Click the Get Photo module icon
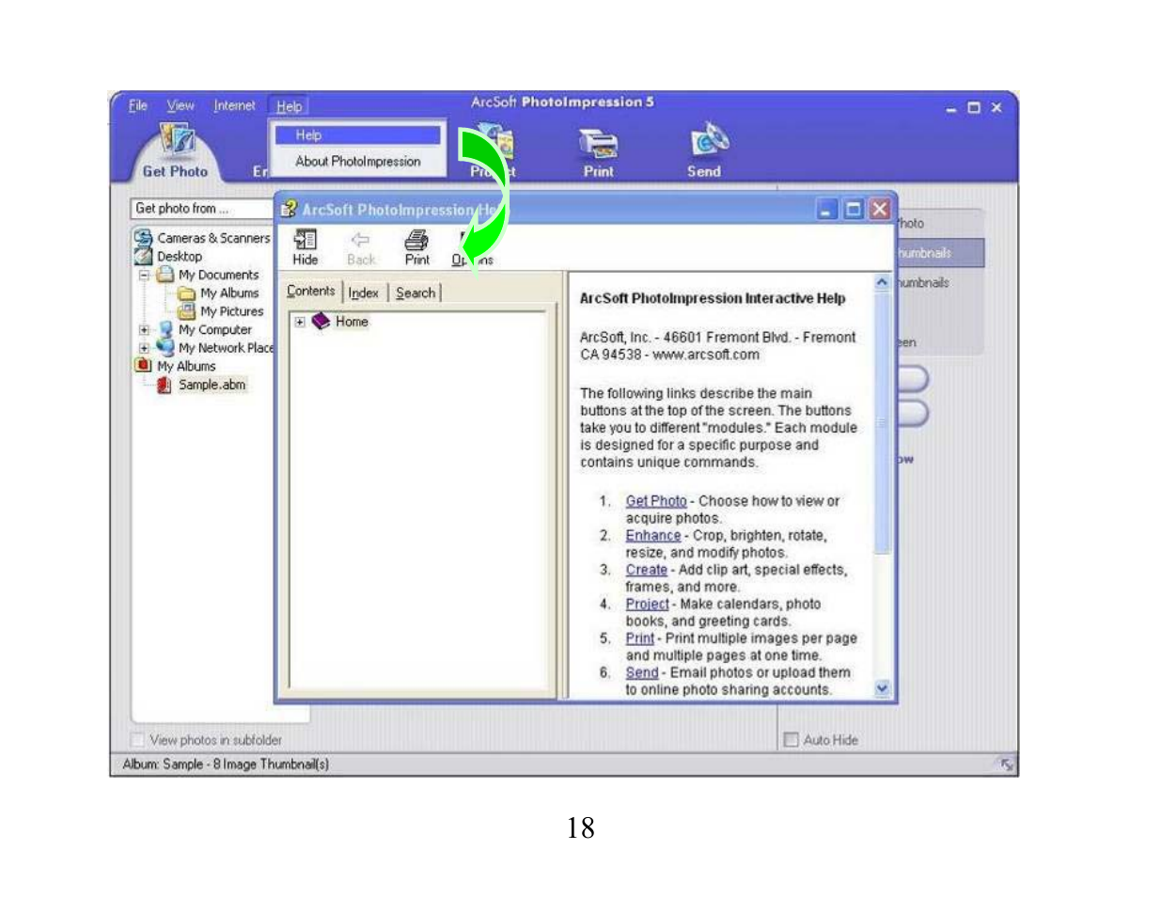The height and width of the screenshot is (897, 1161). click(x=176, y=141)
